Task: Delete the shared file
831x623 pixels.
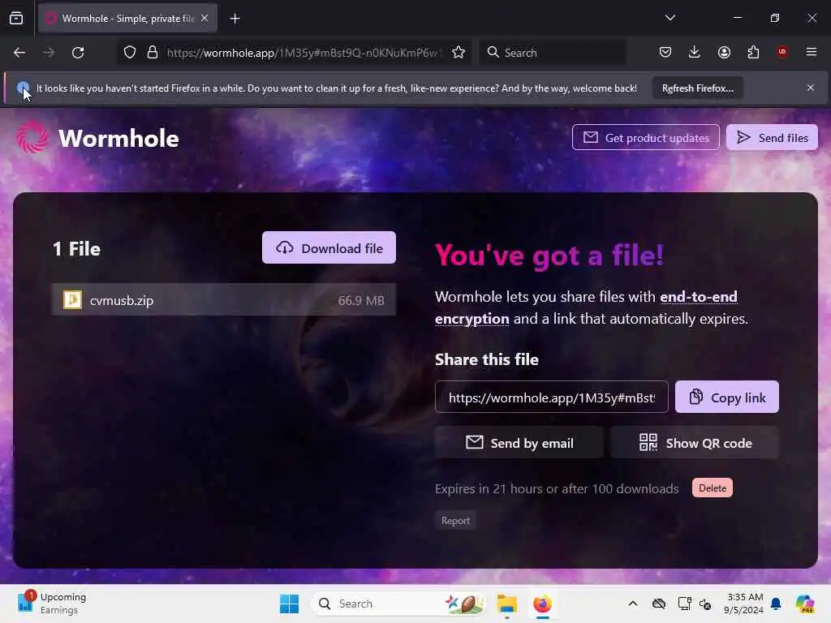Action: 712,488
